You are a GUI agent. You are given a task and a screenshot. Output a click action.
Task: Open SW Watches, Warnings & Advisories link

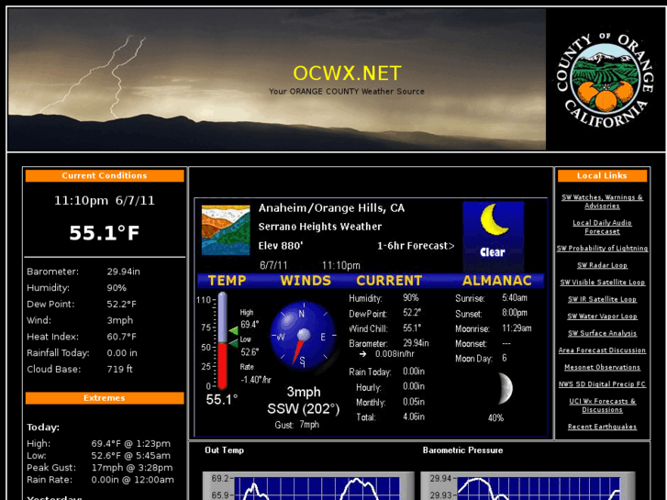(602, 201)
